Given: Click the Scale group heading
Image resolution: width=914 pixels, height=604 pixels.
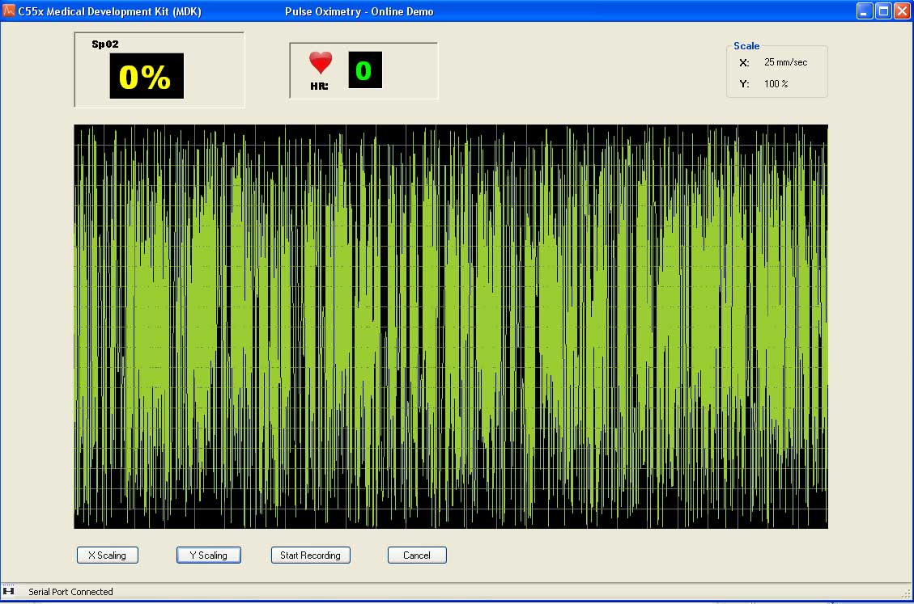Looking at the screenshot, I should [x=746, y=46].
